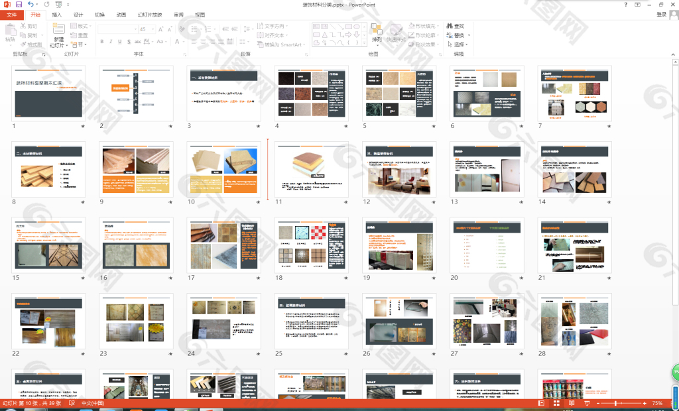Toggle Bold formatting

pyautogui.click(x=101, y=42)
